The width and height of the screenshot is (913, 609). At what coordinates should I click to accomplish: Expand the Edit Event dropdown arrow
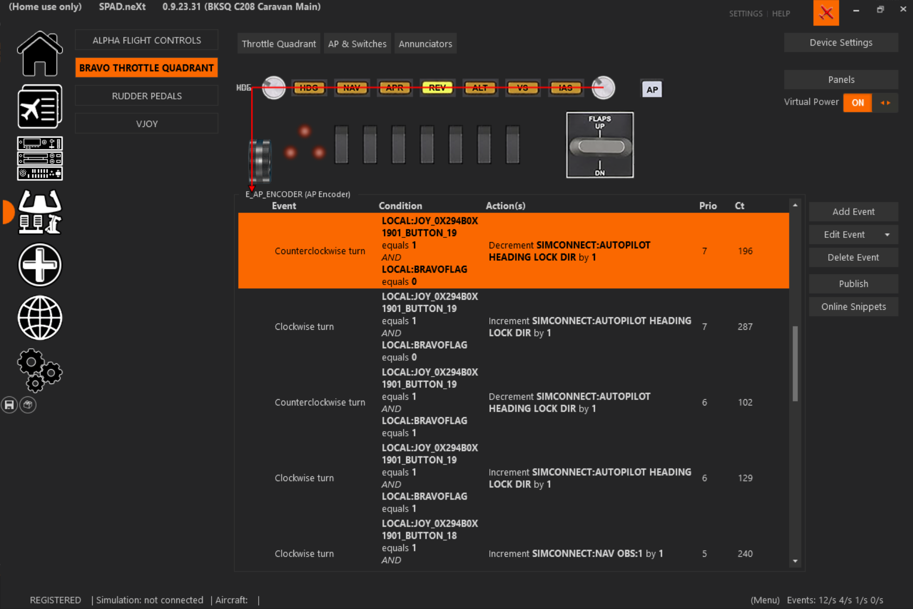tap(887, 235)
